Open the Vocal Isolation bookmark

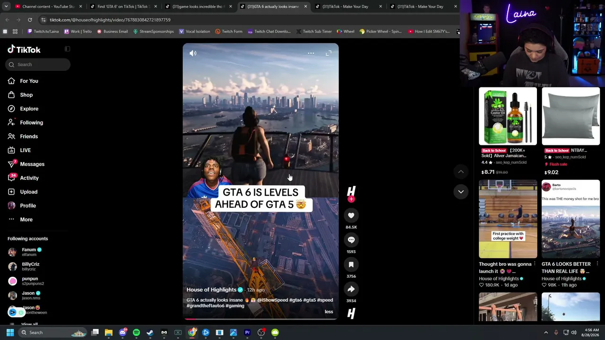(x=194, y=32)
